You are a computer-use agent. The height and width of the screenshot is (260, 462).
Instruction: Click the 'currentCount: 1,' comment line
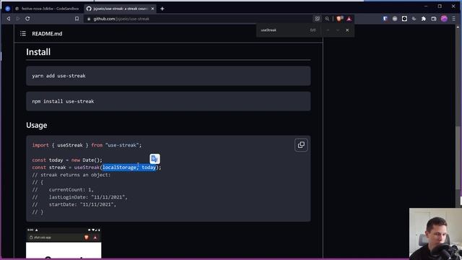(63, 190)
